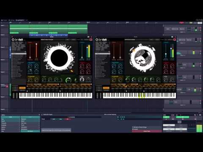This screenshot has width=203, height=152.
Task: Click the teal button at the bottom of the left lower panel
Action: [x=30, y=131]
